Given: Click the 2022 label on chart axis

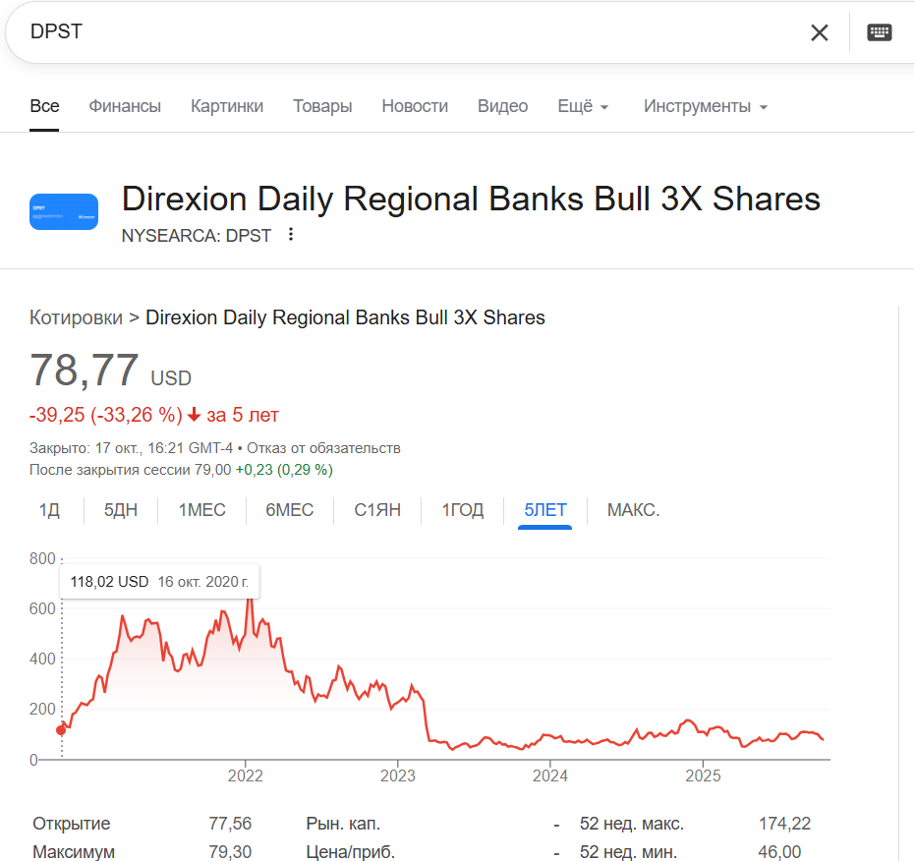Looking at the screenshot, I should tap(246, 775).
